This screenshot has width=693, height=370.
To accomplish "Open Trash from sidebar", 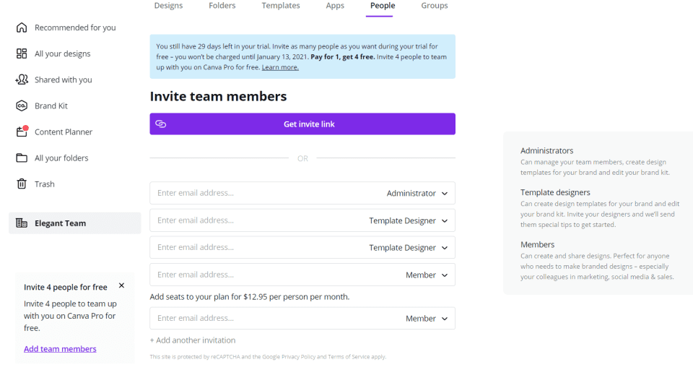I will [45, 184].
